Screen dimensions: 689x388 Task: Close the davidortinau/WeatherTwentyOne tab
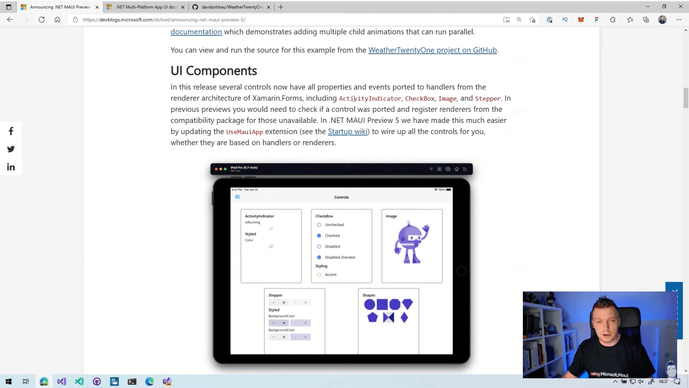point(268,7)
